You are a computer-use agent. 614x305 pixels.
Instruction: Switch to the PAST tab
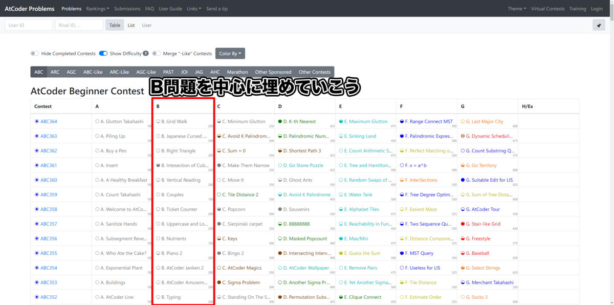point(168,72)
